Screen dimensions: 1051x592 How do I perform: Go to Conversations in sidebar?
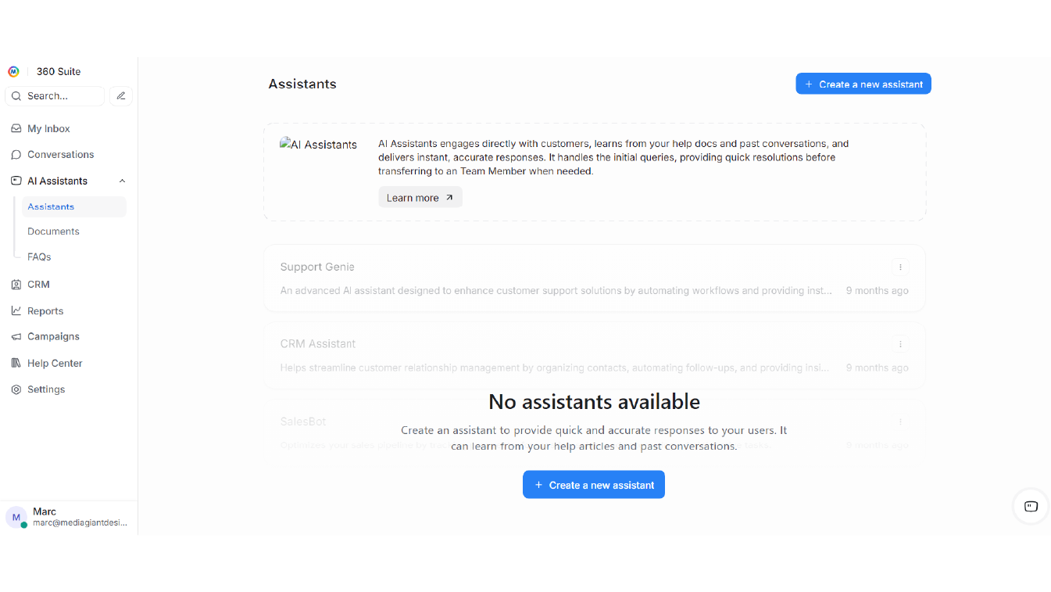[x=60, y=155]
